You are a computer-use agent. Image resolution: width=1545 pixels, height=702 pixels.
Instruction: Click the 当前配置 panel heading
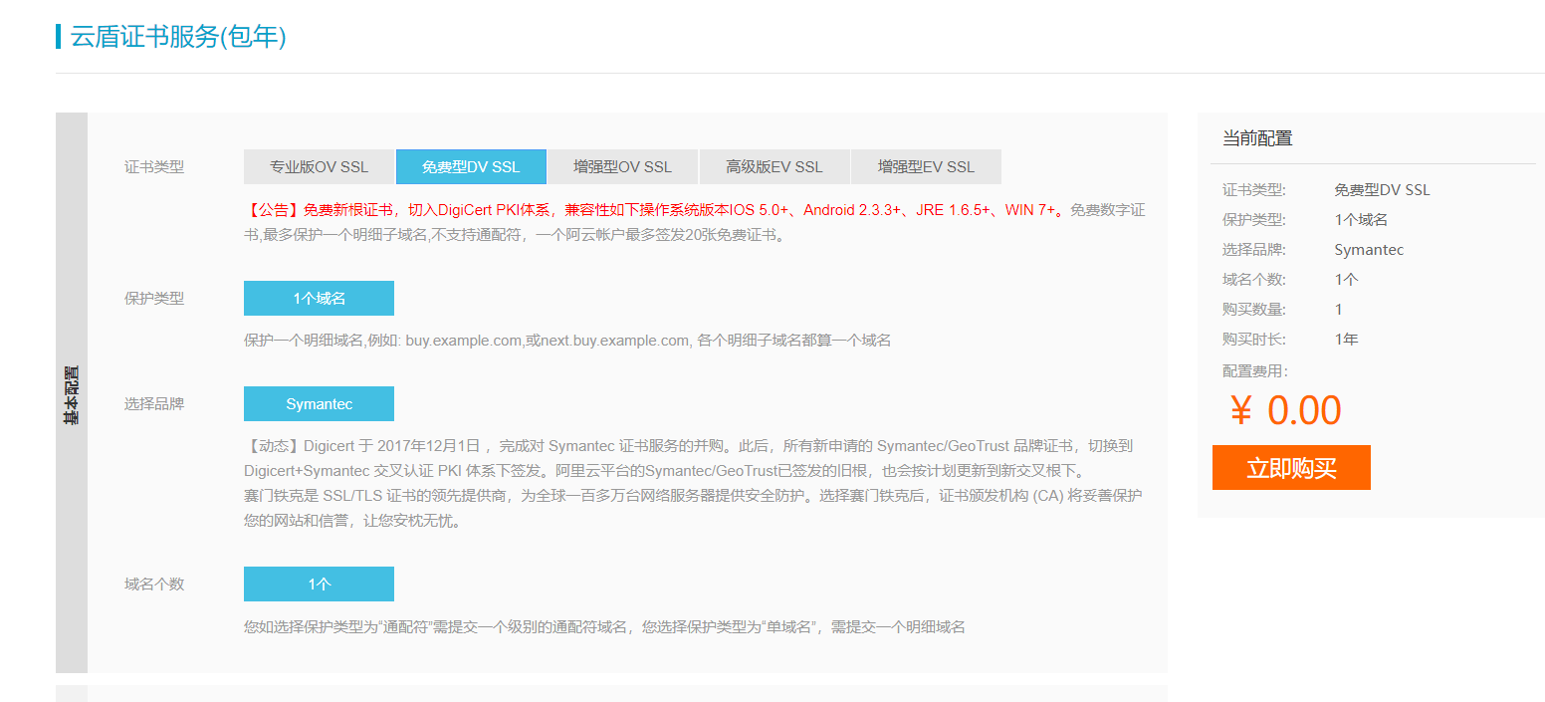click(1257, 138)
